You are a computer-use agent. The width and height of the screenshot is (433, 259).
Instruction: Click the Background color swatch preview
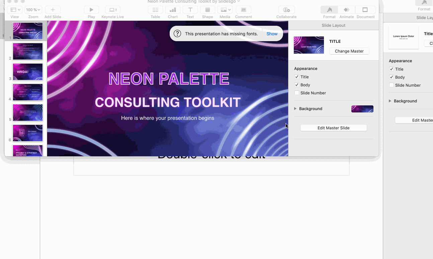(x=362, y=109)
